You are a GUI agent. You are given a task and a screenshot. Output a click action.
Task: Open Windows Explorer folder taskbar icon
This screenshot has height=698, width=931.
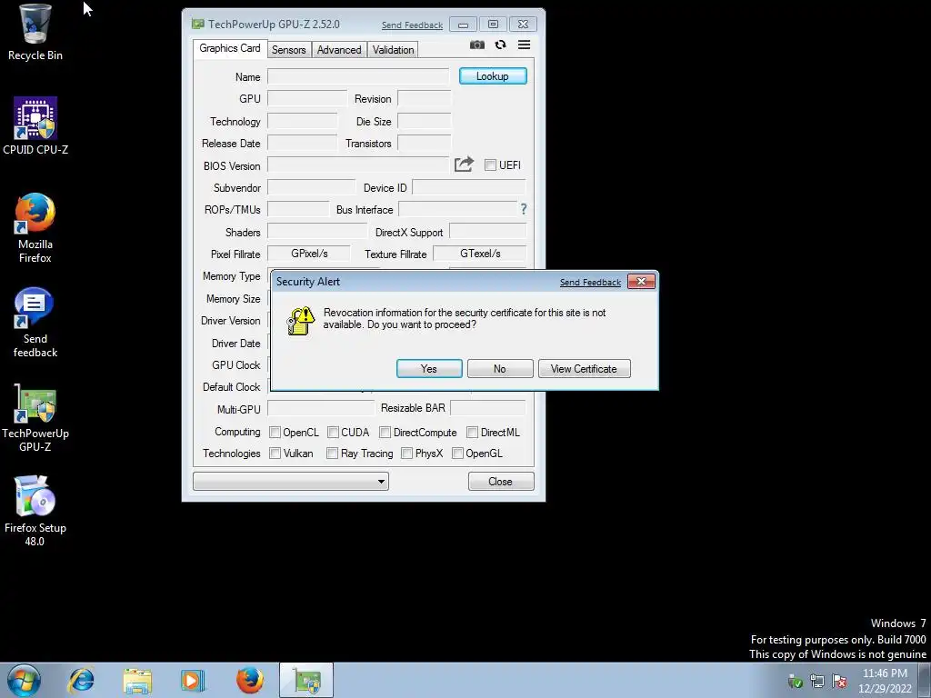point(137,680)
